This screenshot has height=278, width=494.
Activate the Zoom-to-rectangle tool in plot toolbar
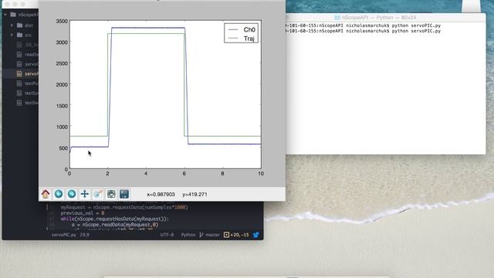(98, 194)
